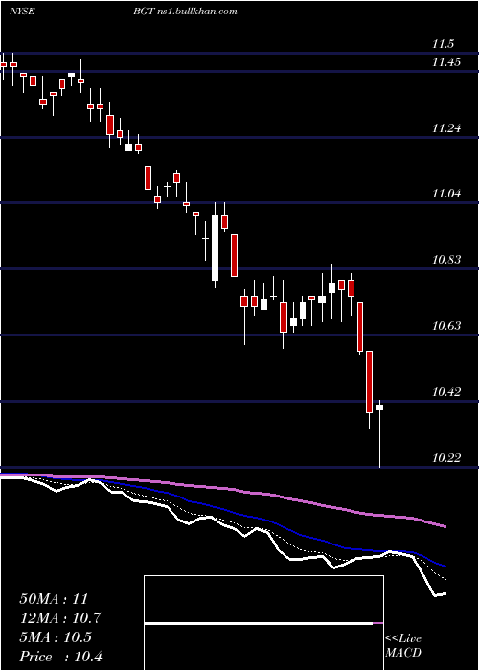Viewport: 479px width, 671px height.
Task: Click the 10.83 price axis label
Action: (x=446, y=260)
